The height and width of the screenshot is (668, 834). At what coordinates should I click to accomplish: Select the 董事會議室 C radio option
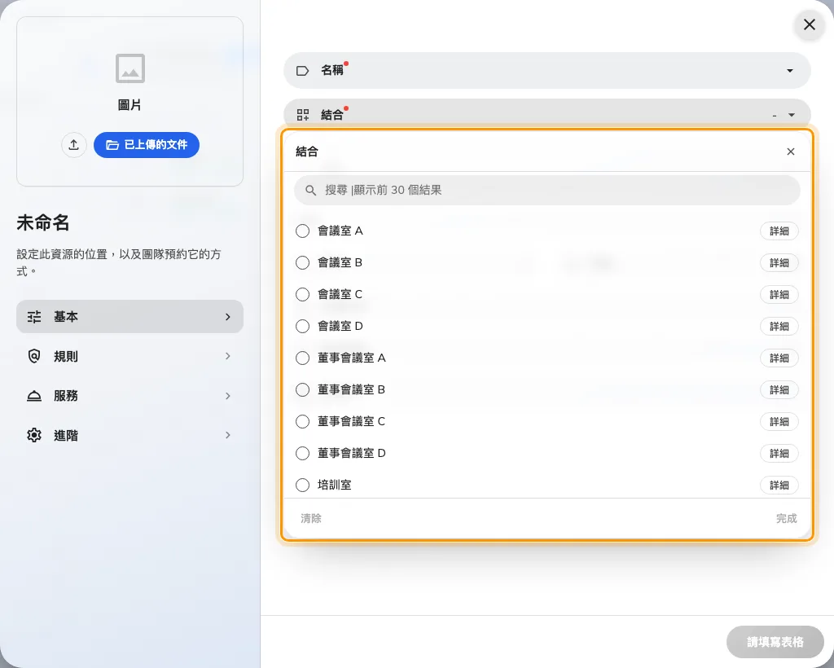[303, 422]
